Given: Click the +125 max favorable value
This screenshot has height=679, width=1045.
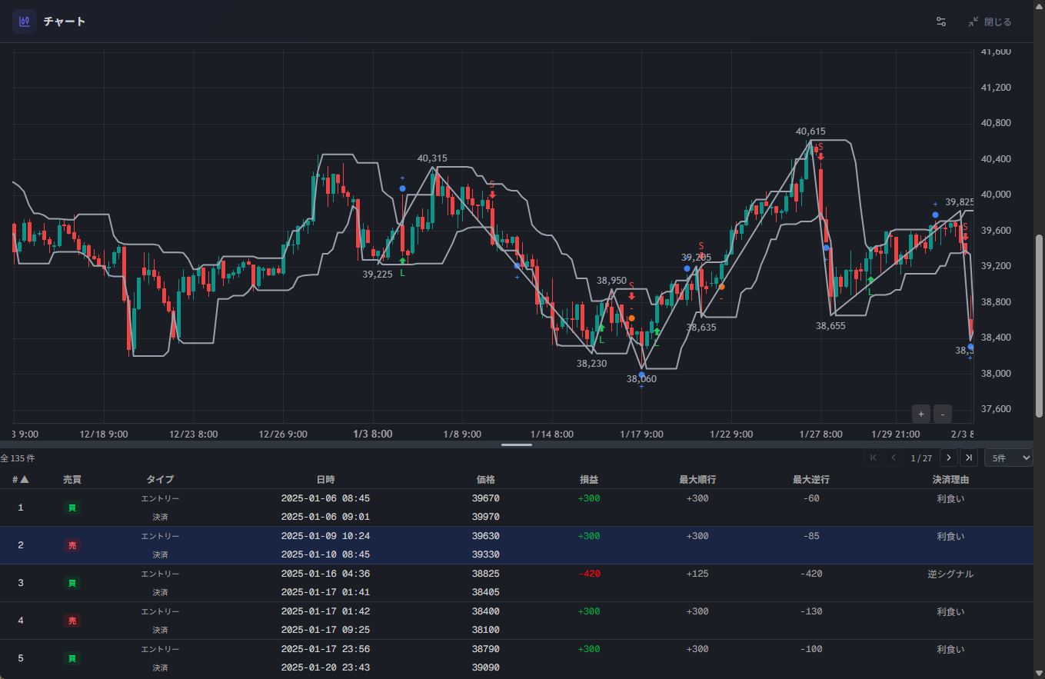Looking at the screenshot, I should tap(697, 574).
